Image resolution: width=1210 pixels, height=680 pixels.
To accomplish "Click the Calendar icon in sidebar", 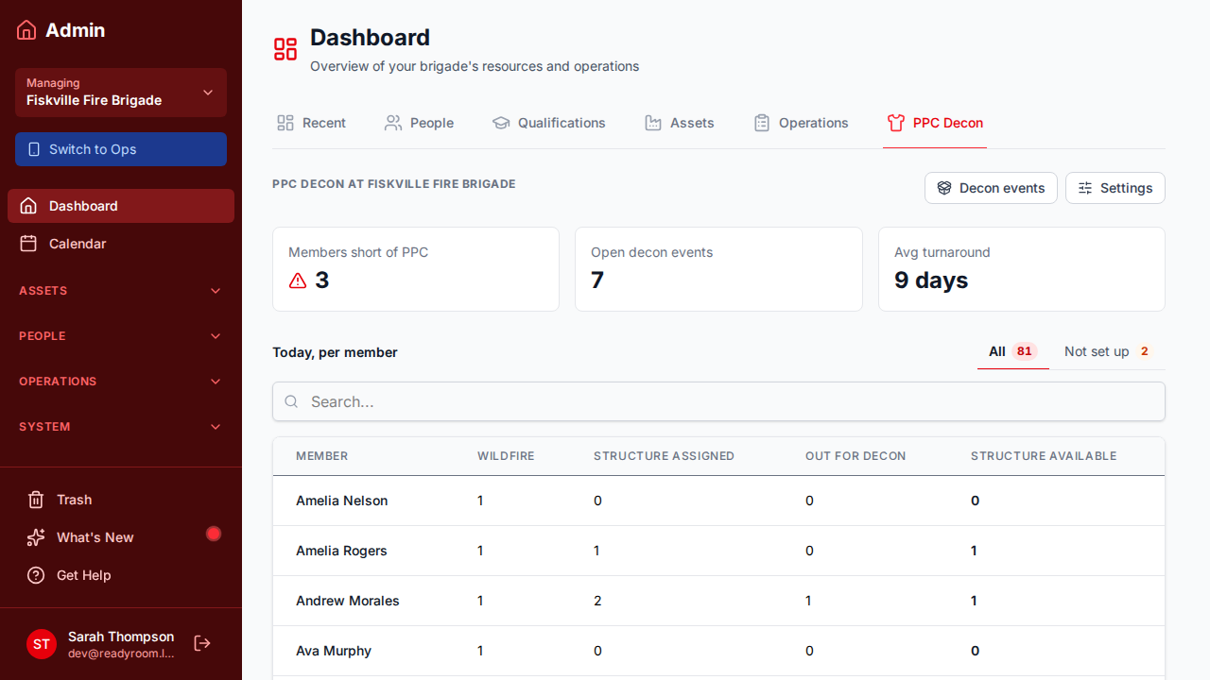I will pyautogui.click(x=28, y=244).
